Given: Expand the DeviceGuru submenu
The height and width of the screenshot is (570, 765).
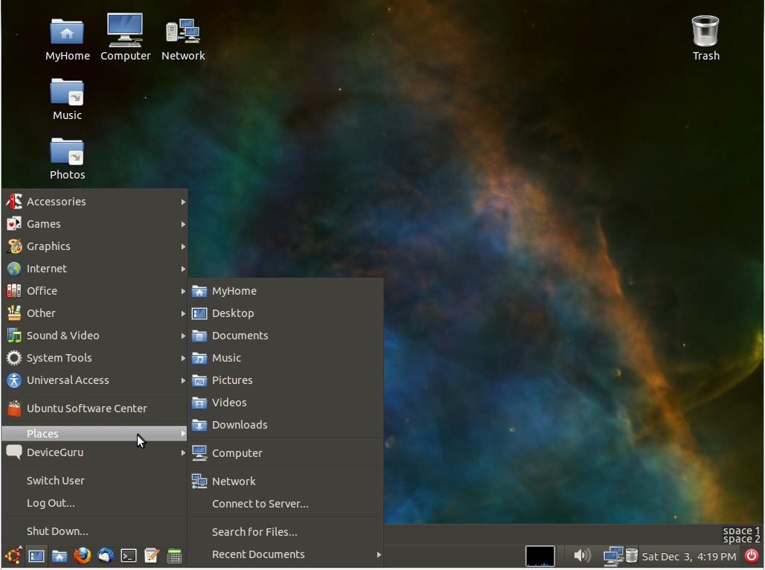Looking at the screenshot, I should tap(95, 453).
